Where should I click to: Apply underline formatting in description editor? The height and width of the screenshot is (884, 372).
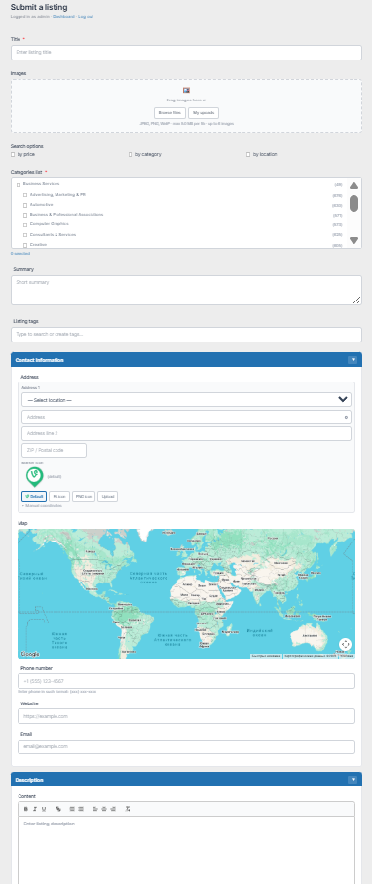tap(44, 809)
